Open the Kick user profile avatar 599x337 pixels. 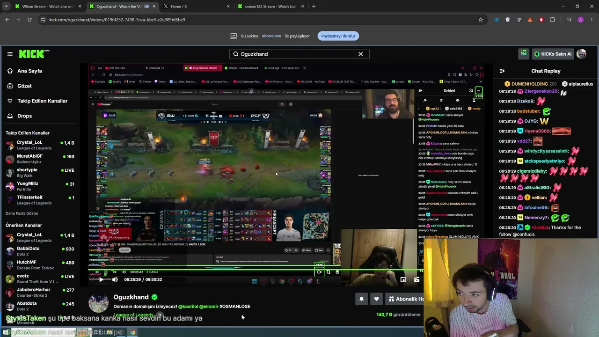click(581, 54)
